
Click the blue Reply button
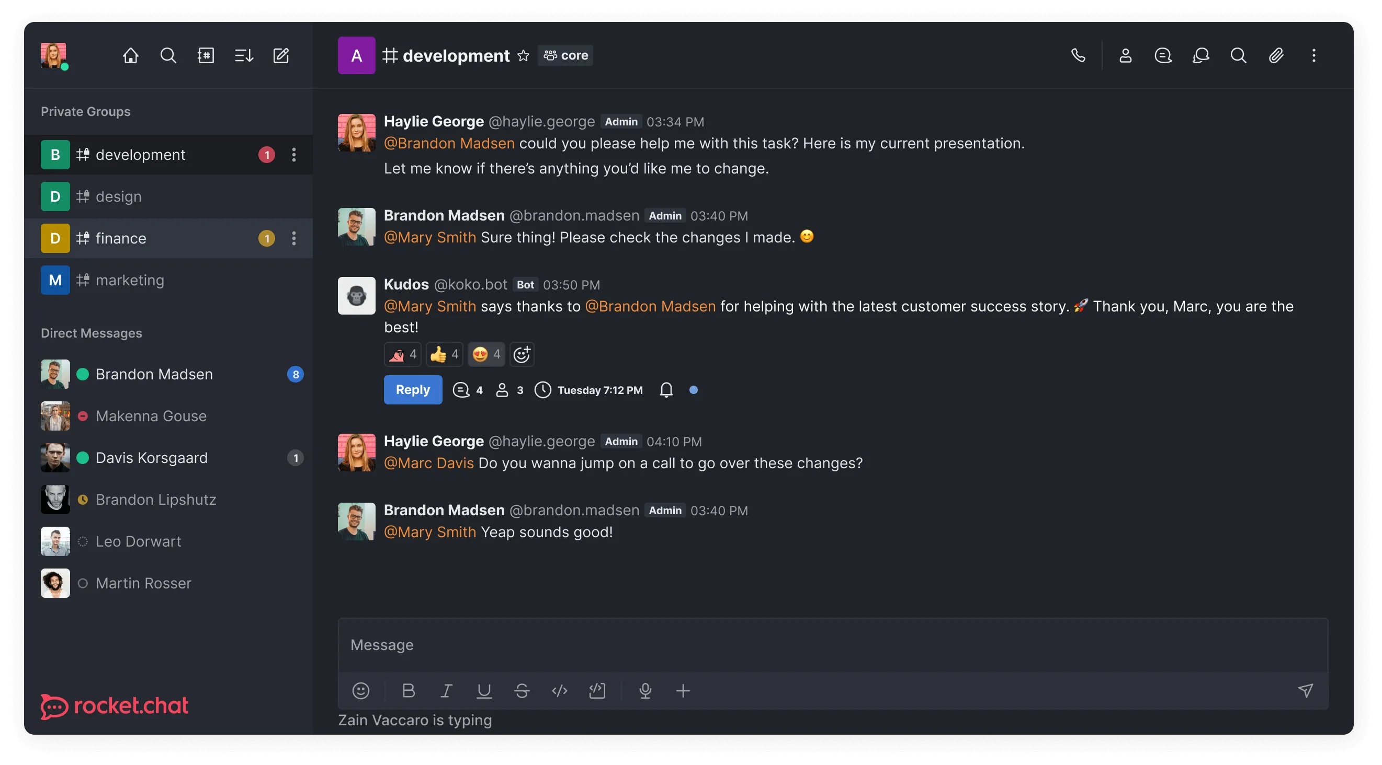(413, 390)
